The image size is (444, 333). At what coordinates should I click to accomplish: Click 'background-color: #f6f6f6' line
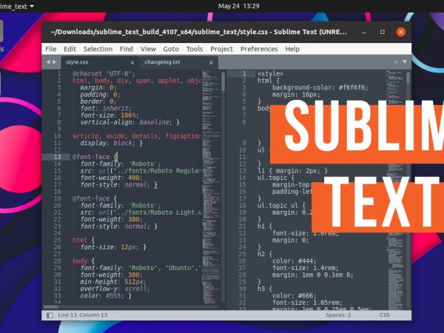[320, 87]
